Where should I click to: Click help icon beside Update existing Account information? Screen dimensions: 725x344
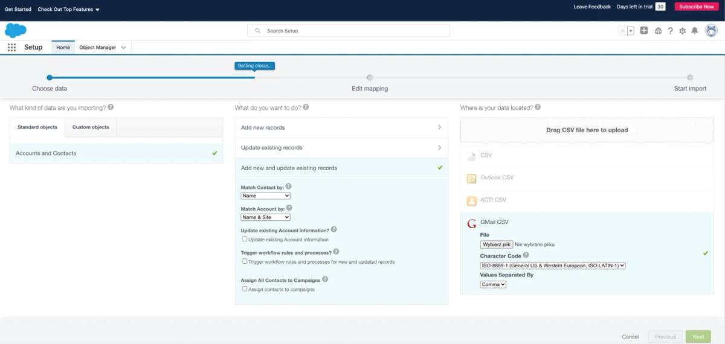point(334,230)
